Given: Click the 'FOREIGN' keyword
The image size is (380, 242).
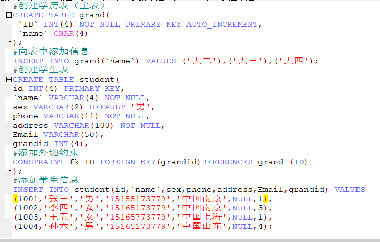Looking at the screenshot, I should (x=117, y=162).
